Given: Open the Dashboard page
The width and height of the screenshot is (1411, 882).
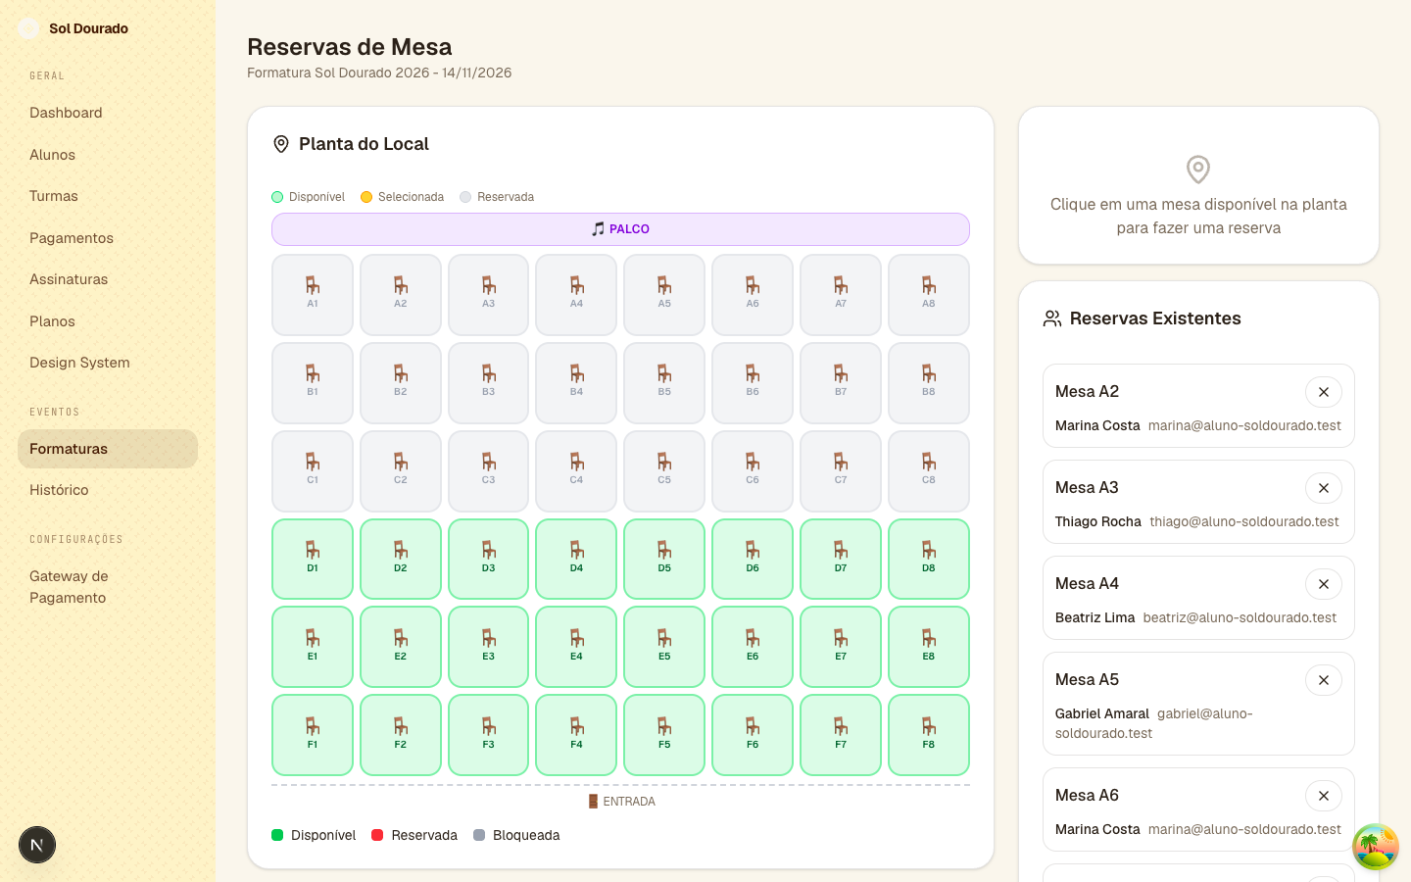Looking at the screenshot, I should pyautogui.click(x=108, y=113).
